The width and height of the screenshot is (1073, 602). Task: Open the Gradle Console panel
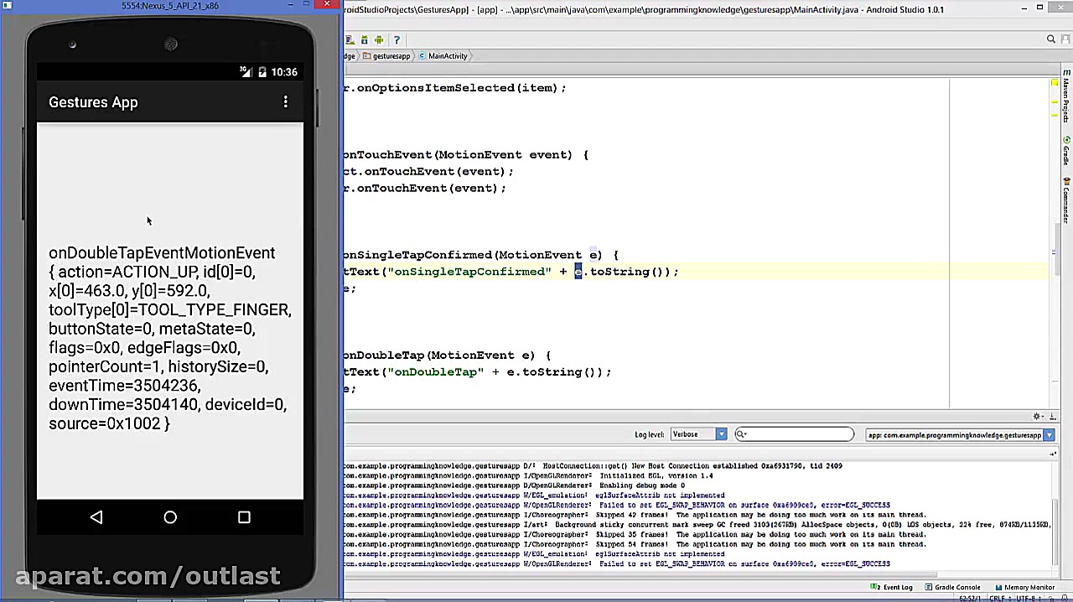coord(956,587)
